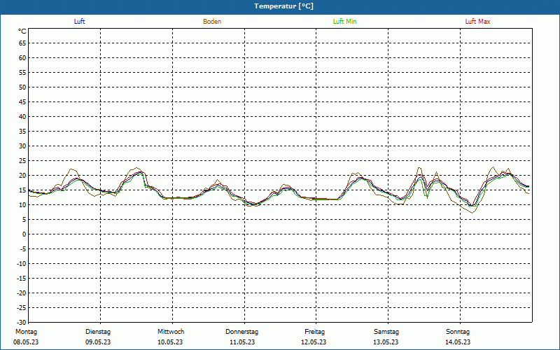The height and width of the screenshot is (350, 560).
Task: Click the date 14.05.23
Action: click(458, 342)
